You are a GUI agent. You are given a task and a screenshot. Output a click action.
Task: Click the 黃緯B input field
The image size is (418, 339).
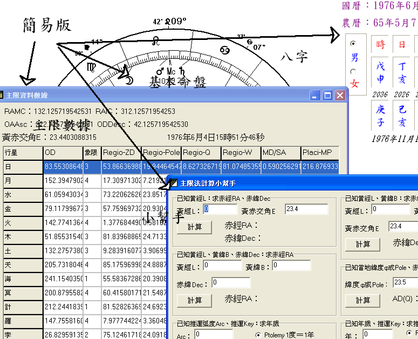292,266
